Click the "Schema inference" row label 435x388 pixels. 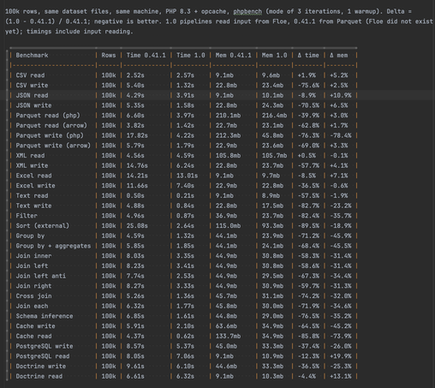click(45, 316)
